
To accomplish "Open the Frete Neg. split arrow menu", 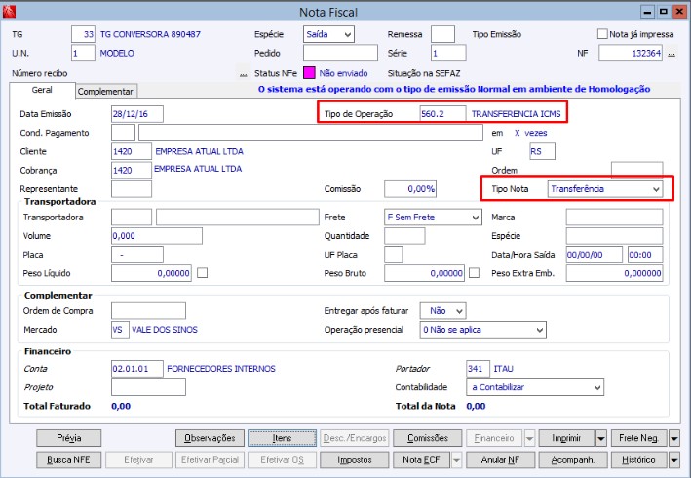I will [x=673, y=438].
